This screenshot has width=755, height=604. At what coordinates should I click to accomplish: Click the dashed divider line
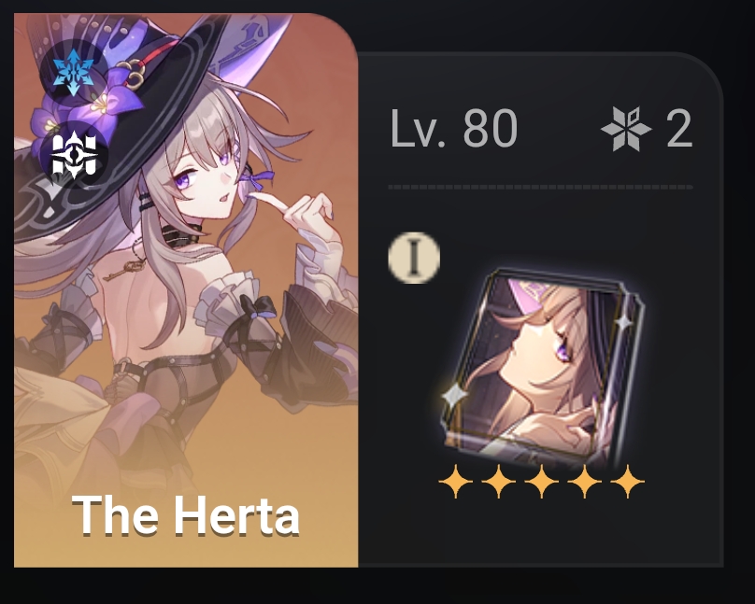[541, 187]
